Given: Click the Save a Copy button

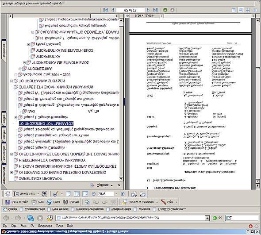Looking at the screenshot, I should coord(17,202).
